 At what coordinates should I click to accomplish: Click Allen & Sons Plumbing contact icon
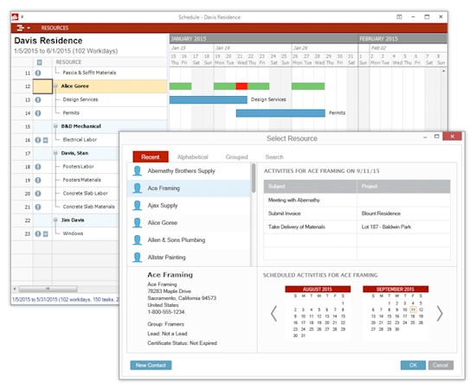point(138,240)
